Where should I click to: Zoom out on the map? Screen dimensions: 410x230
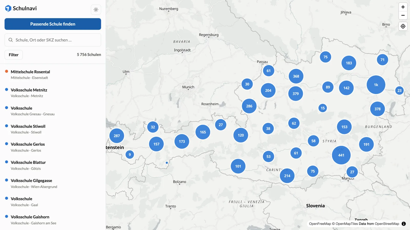(403, 15)
